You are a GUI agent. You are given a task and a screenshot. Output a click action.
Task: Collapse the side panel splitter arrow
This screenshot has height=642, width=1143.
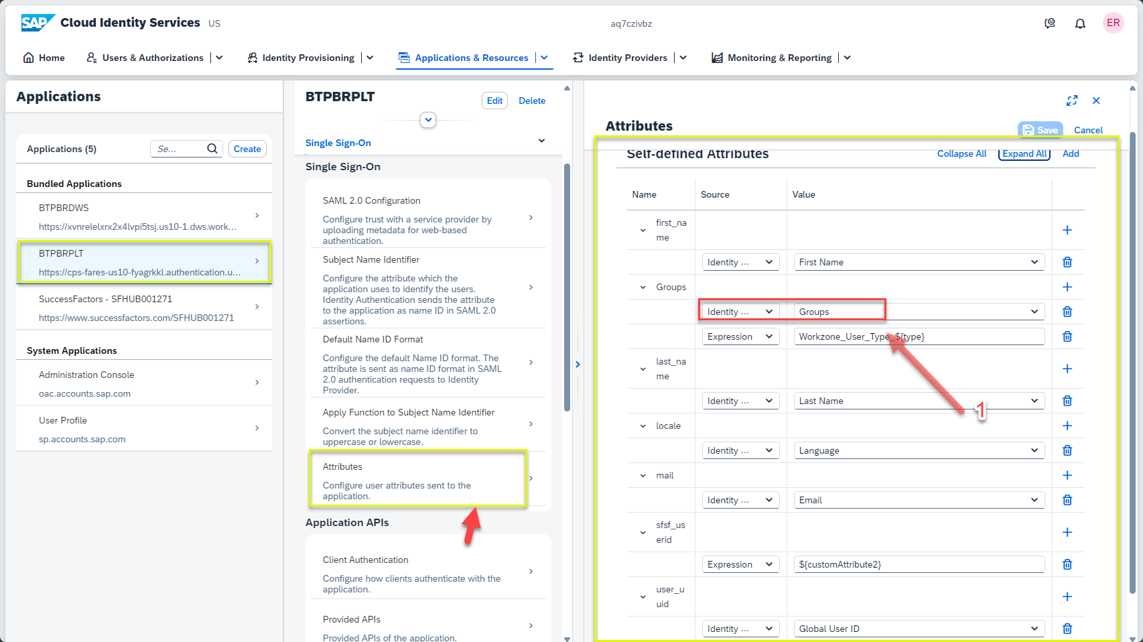[578, 365]
